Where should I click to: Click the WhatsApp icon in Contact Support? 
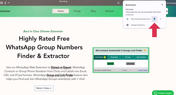point(156,93)
